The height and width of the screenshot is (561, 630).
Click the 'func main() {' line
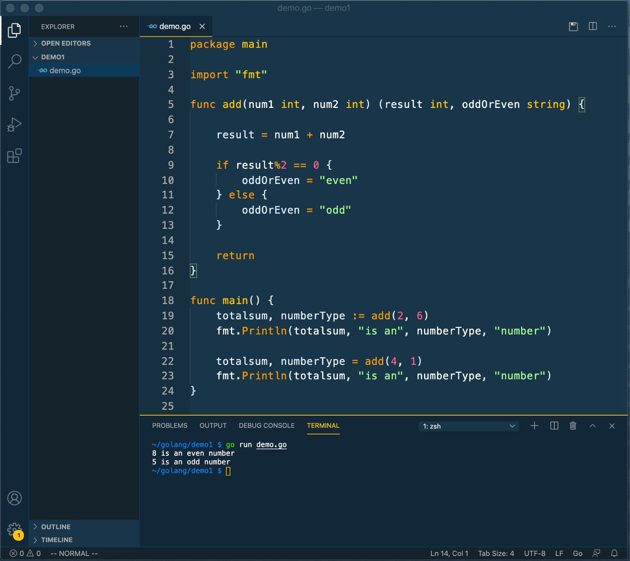[232, 301]
